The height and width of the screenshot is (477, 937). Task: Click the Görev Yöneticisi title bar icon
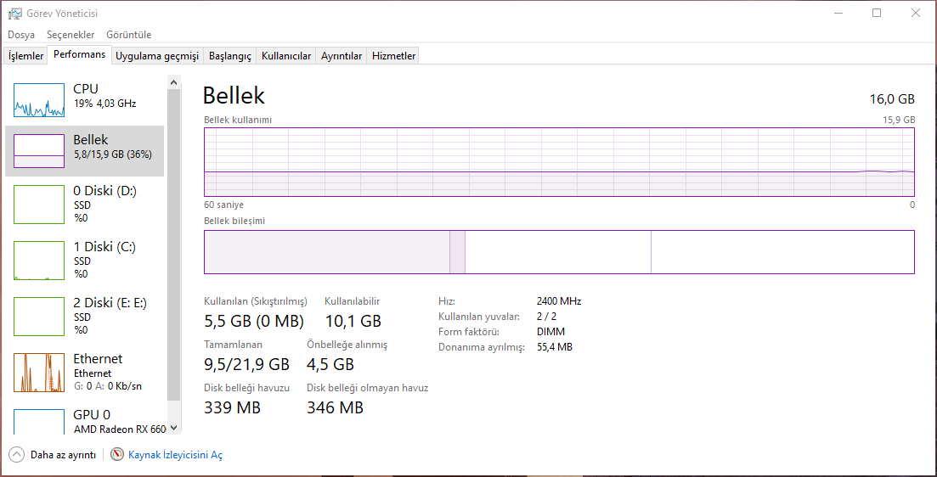tap(15, 13)
